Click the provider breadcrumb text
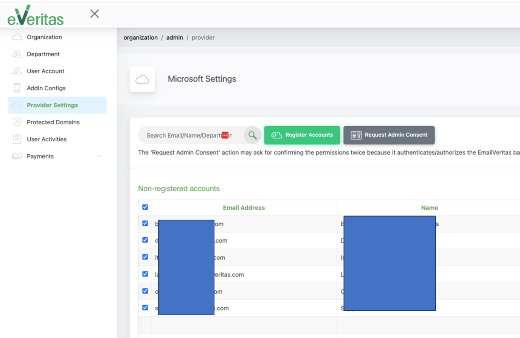This screenshot has height=338, width=520. 203,37
